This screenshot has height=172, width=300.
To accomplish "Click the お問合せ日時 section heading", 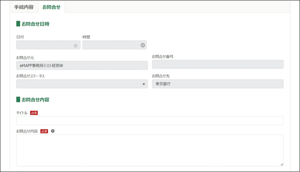I will [x=35, y=24].
